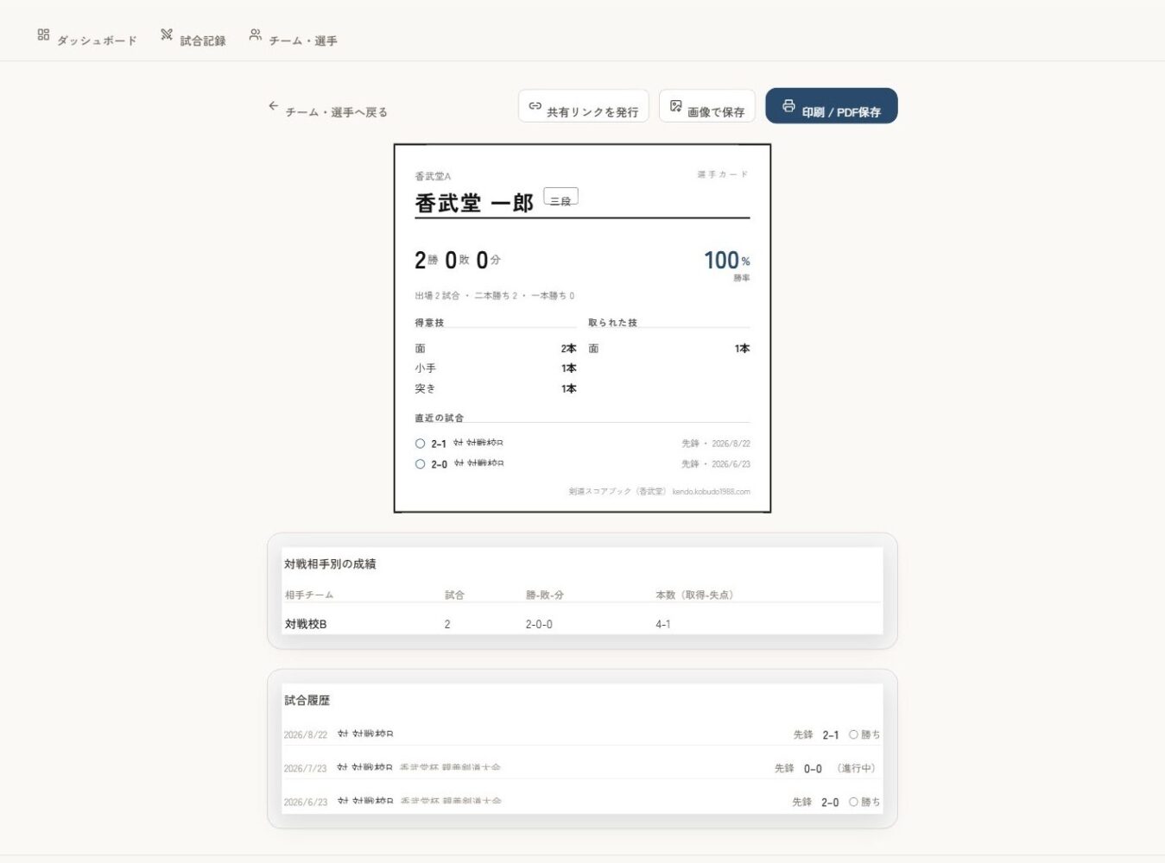
Task: Click the crossed swords match icon
Action: [167, 35]
